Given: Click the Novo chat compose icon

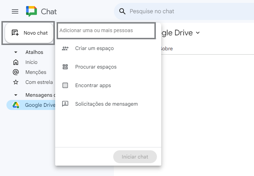Looking at the screenshot, I should point(15,33).
